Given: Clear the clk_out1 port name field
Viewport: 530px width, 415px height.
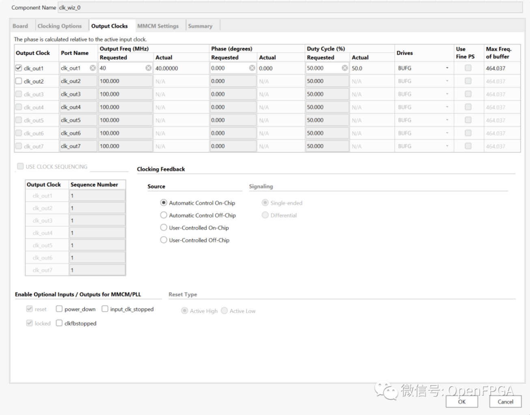Looking at the screenshot, I should point(93,68).
